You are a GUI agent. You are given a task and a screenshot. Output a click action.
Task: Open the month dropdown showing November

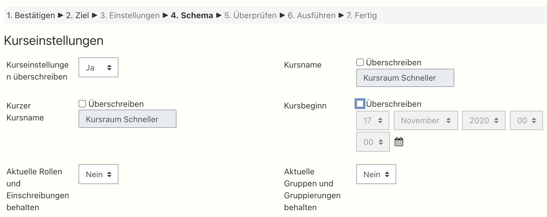(x=426, y=121)
